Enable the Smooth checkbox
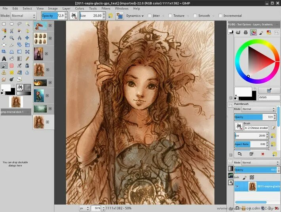The image size is (281, 212). 195,16
